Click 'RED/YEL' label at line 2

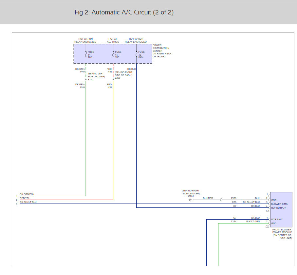[25, 198]
